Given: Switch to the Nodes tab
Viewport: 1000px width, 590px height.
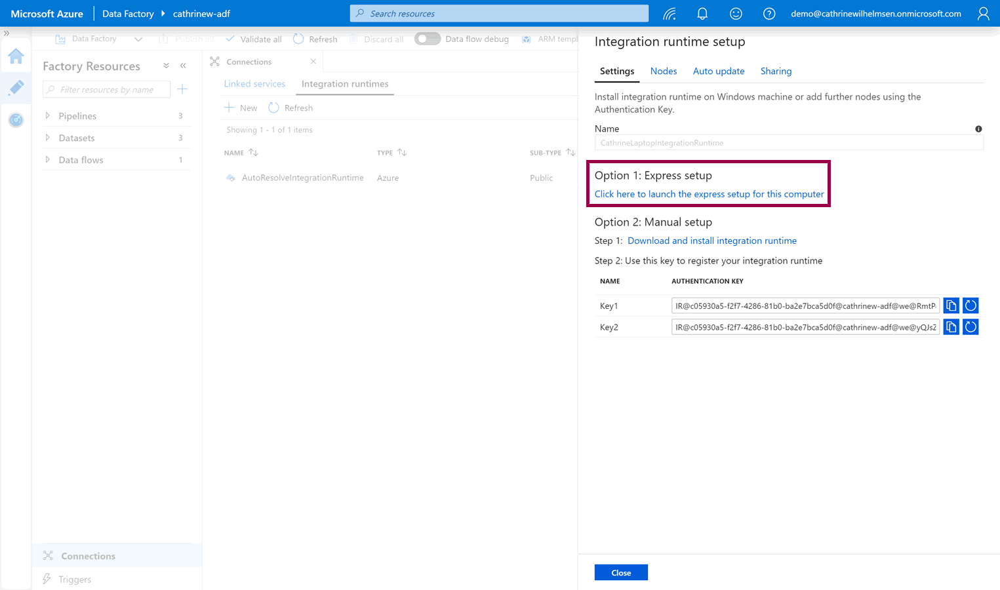Looking at the screenshot, I should click(663, 71).
